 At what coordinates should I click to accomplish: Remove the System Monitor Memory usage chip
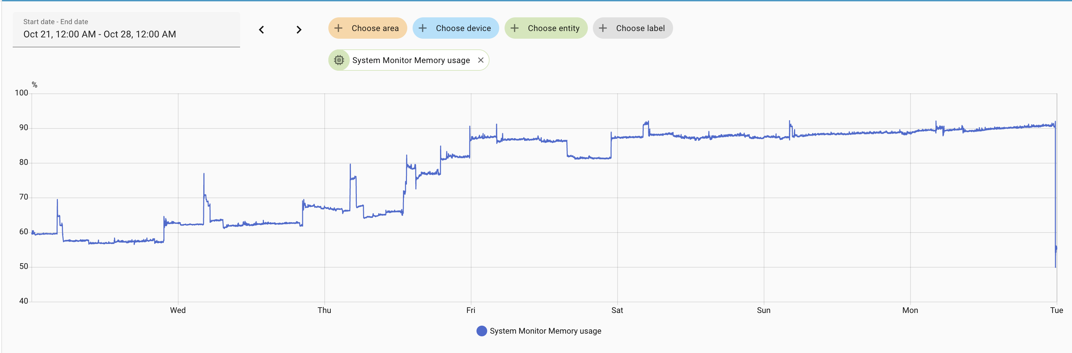coord(480,60)
